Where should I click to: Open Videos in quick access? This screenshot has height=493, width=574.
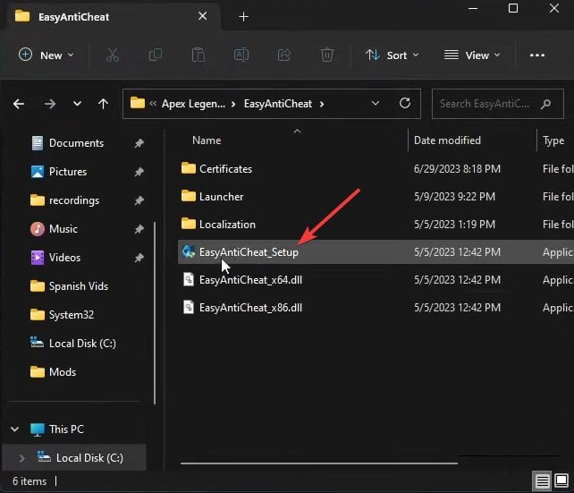pos(64,258)
